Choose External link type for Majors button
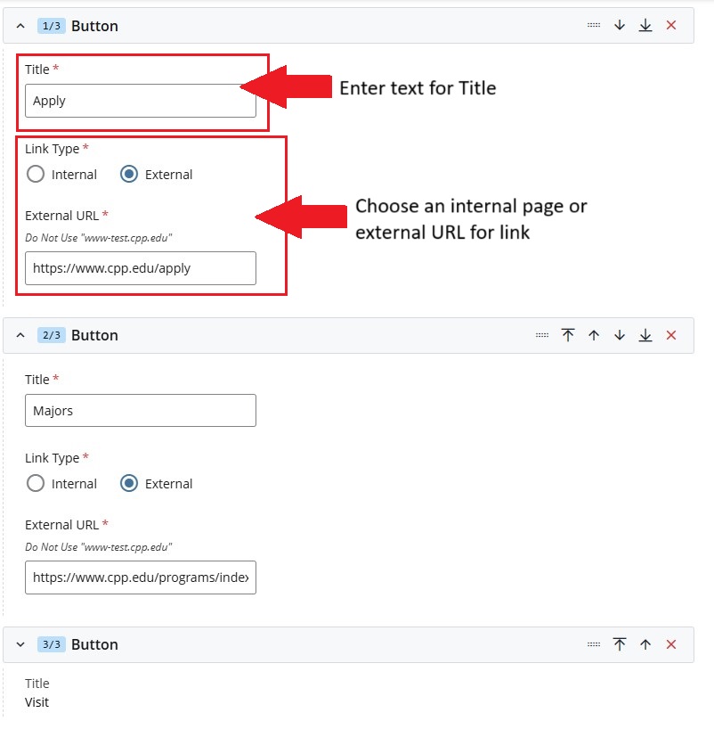 click(129, 484)
